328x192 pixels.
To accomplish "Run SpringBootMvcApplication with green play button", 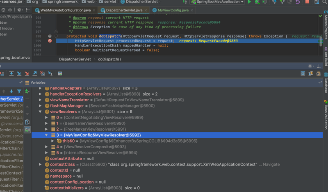I will pyautogui.click(x=249, y=2).
